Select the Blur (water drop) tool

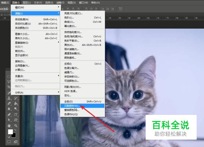pos(9,109)
